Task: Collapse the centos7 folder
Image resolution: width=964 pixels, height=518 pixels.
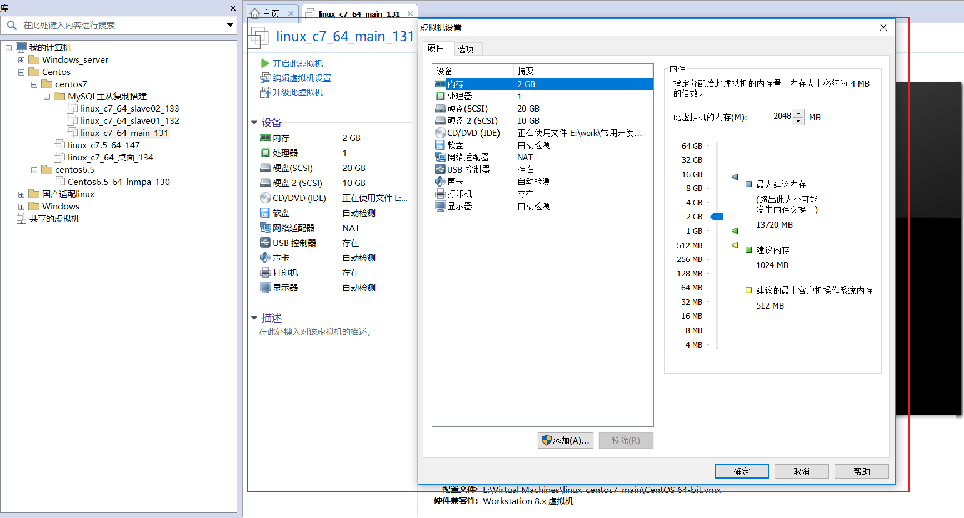Action: point(34,84)
